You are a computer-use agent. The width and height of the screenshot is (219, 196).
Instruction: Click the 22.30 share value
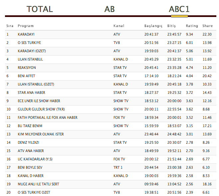(207, 34)
